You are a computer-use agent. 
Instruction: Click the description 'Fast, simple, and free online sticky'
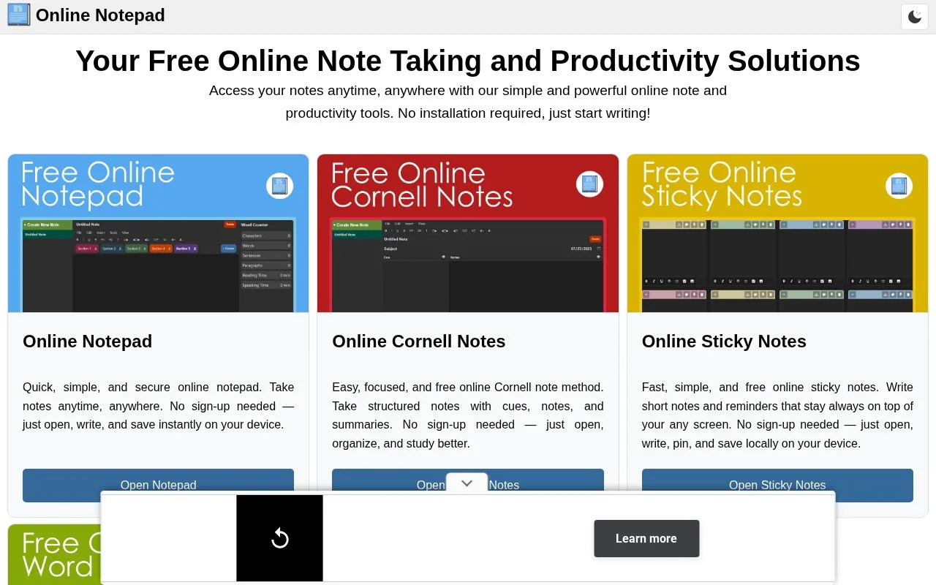click(777, 415)
